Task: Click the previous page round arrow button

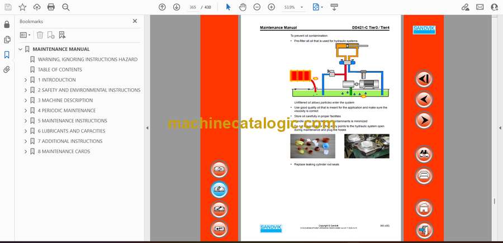Action: pos(424,99)
